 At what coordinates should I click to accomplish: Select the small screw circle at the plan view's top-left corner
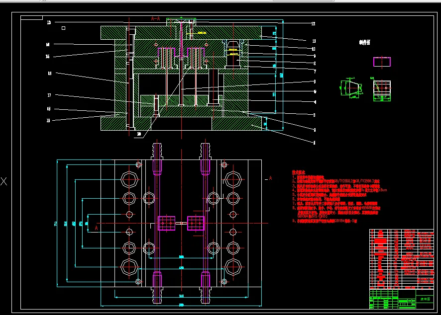138,165
